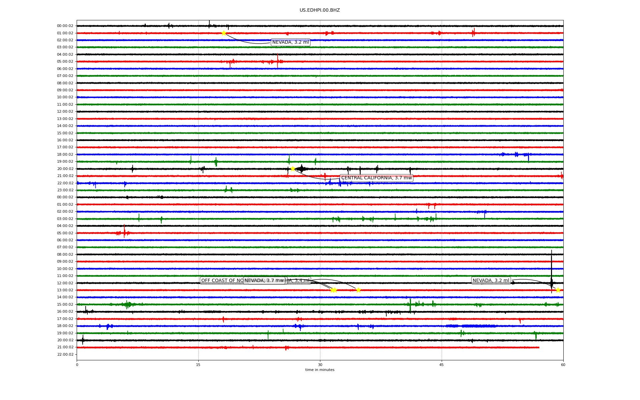
Task: Click the CENTRAL CALIFORNIA, 3.7 mw annotation
Action: coord(376,178)
